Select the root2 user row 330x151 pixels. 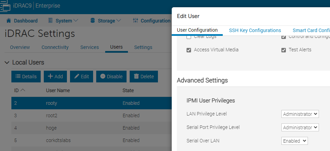pos(52,116)
